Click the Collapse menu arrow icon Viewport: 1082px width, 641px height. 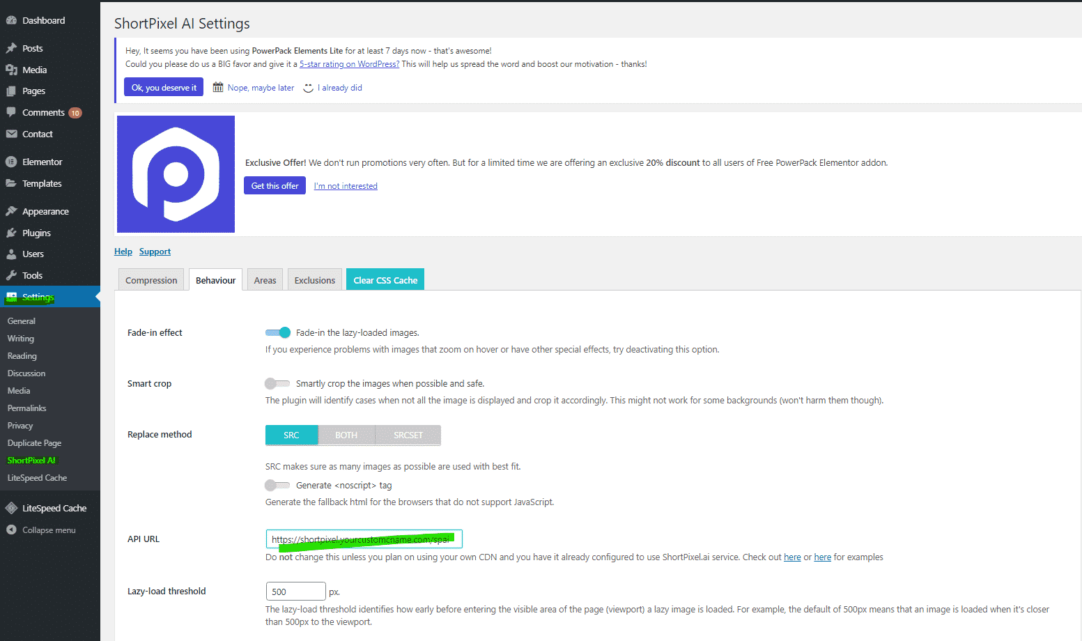pos(11,530)
